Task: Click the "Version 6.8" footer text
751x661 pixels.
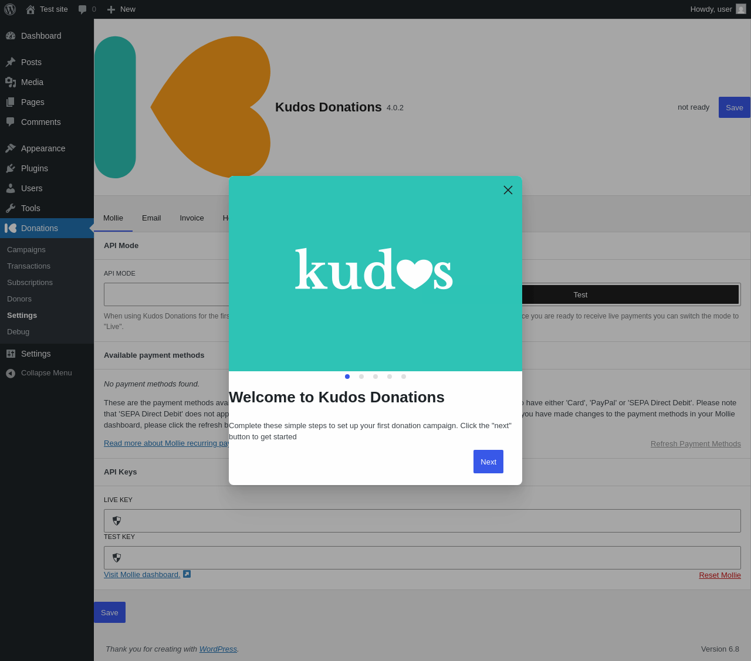Action: pos(720,649)
